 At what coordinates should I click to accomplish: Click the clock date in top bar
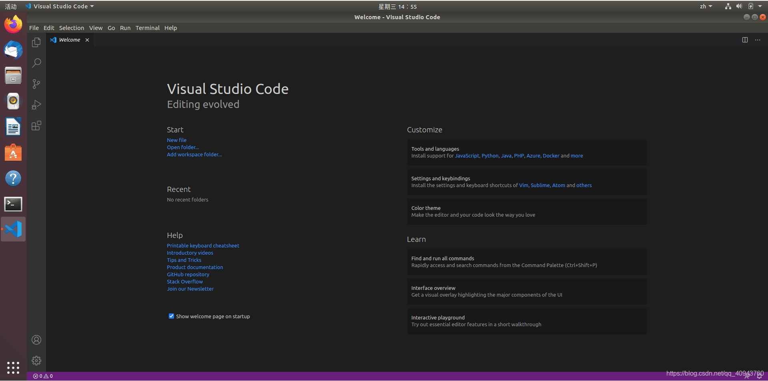tap(398, 6)
